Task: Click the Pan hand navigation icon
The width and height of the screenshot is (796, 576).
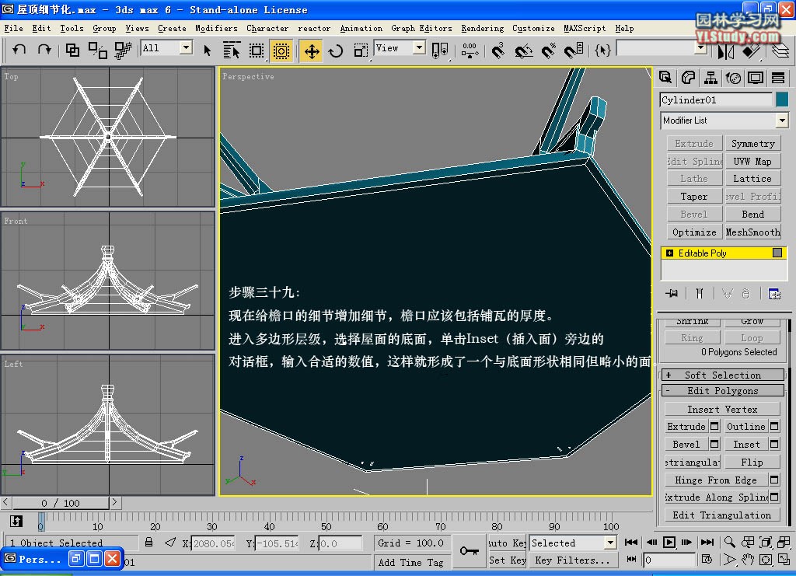Action: click(748, 560)
